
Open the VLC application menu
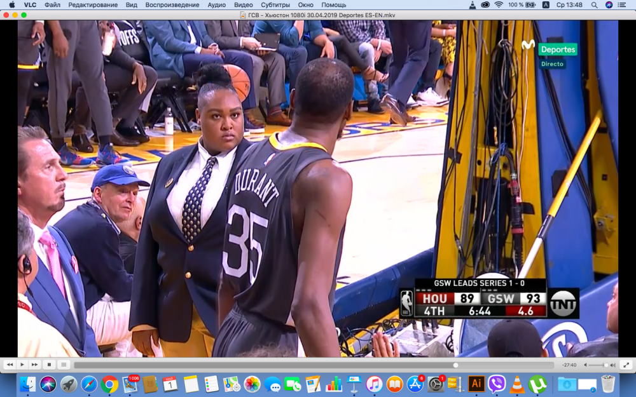pos(30,4)
